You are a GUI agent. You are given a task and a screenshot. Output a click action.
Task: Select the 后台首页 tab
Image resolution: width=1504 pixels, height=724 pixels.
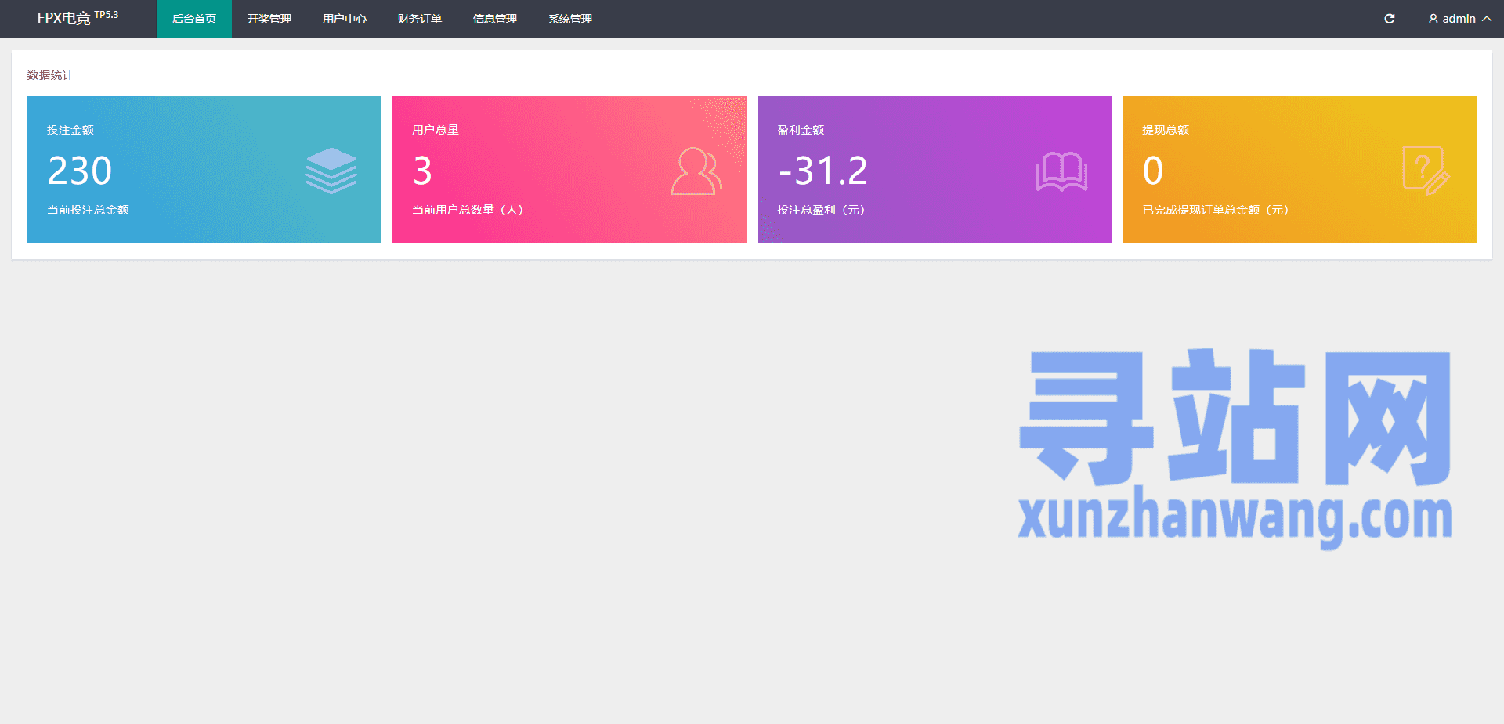pos(194,19)
